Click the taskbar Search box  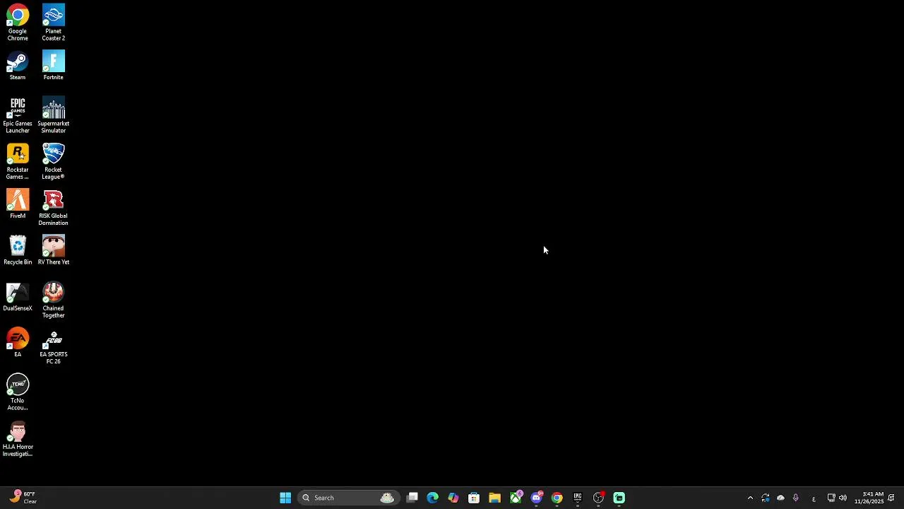click(x=349, y=498)
